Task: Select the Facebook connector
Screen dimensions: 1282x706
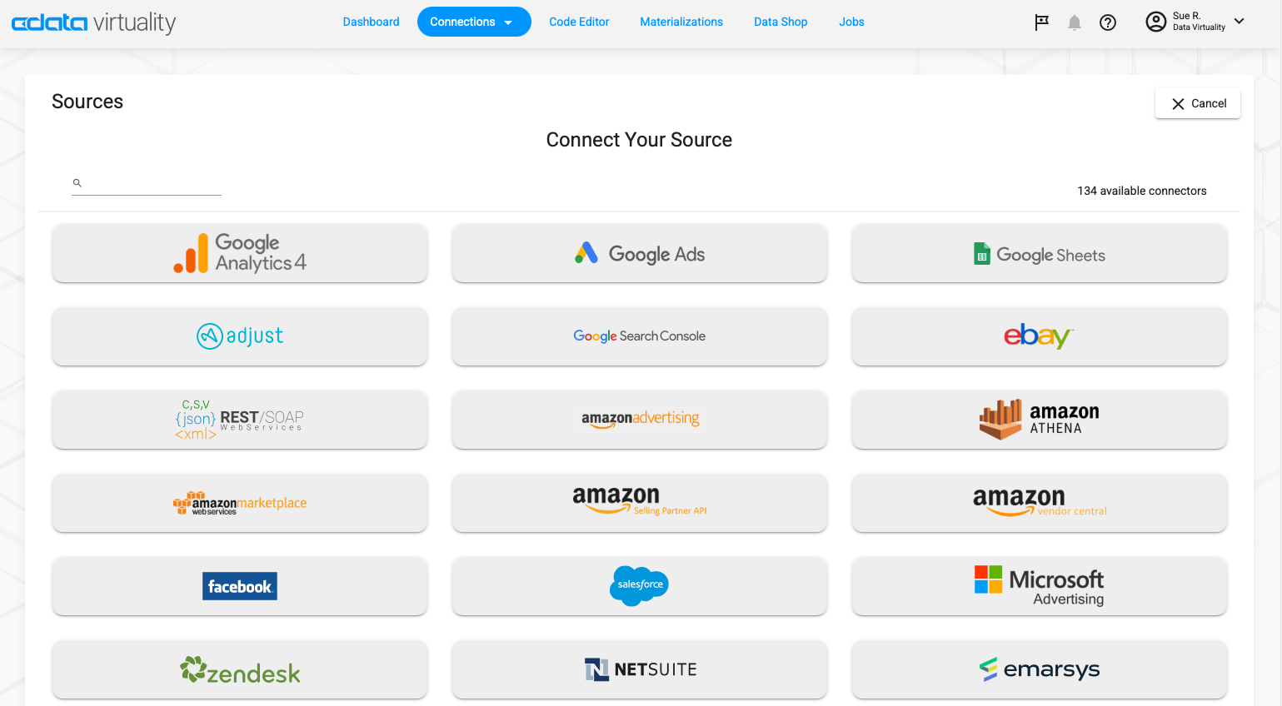Action: point(239,586)
